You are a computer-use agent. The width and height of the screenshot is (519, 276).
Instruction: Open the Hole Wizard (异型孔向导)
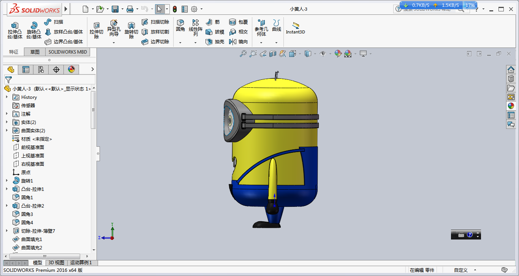(114, 28)
